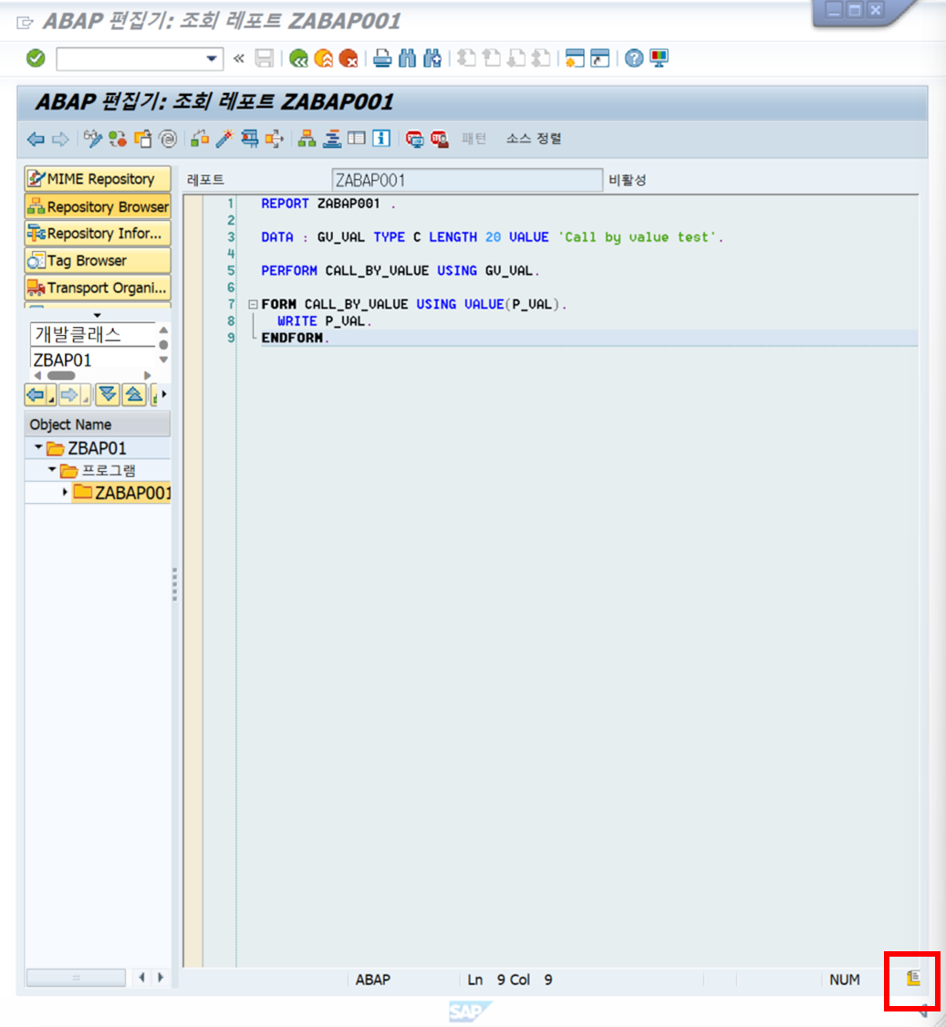
Task: Click the 소스 정렬 pretty printer button
Action: (534, 138)
